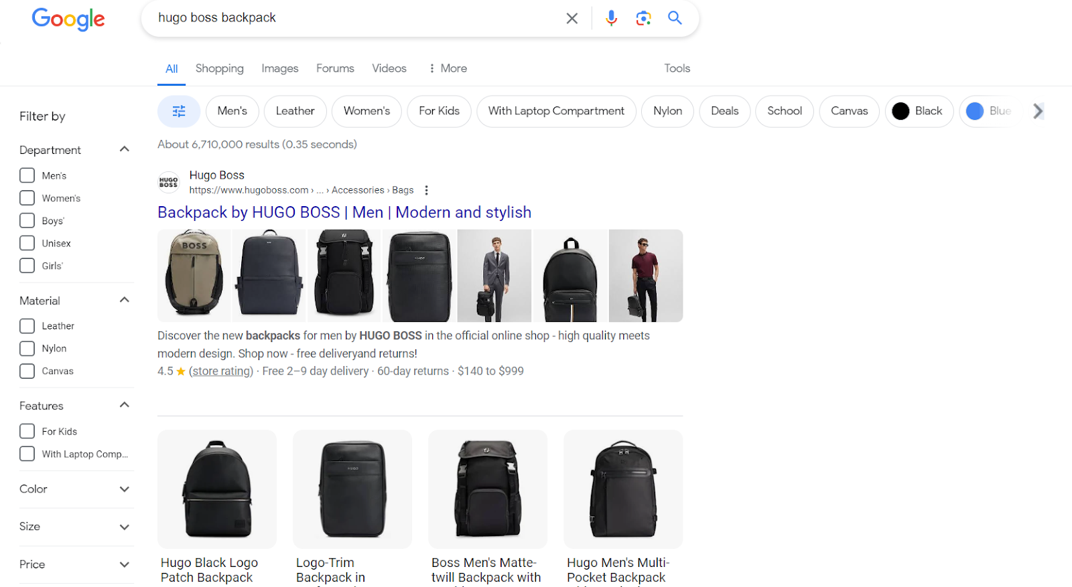Viewport: 1072px width, 587px height.
Task: Open Logo-Trim Backpack product card
Action: coord(352,509)
